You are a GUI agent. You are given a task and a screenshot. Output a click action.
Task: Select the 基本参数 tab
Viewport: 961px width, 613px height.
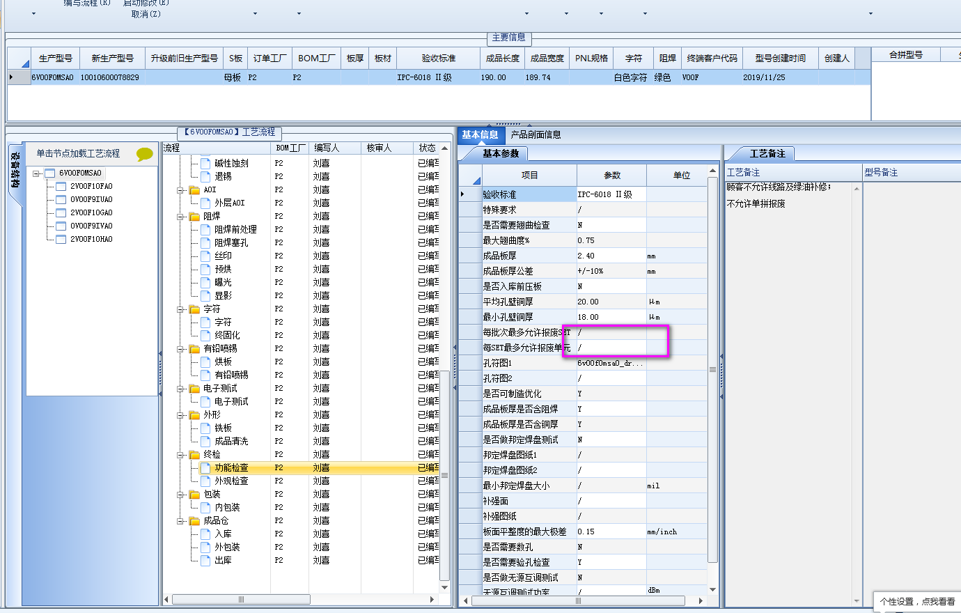tap(501, 153)
